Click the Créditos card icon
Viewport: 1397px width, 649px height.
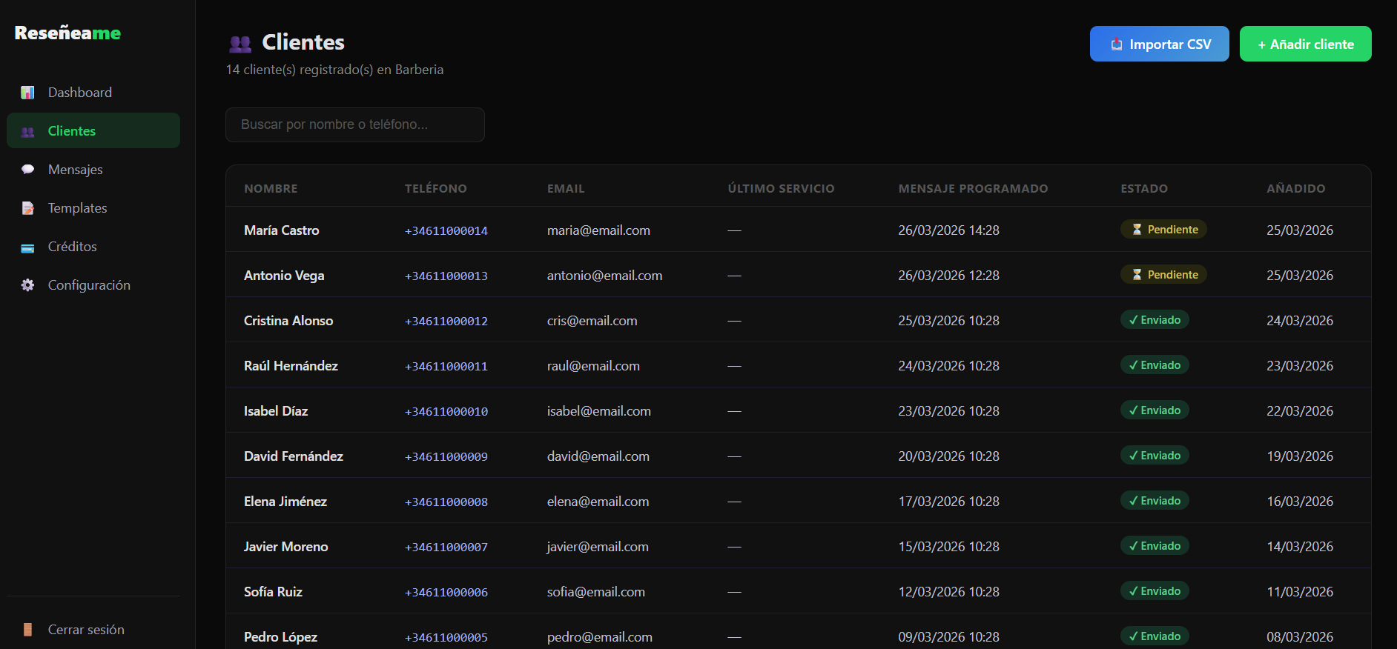pos(27,247)
